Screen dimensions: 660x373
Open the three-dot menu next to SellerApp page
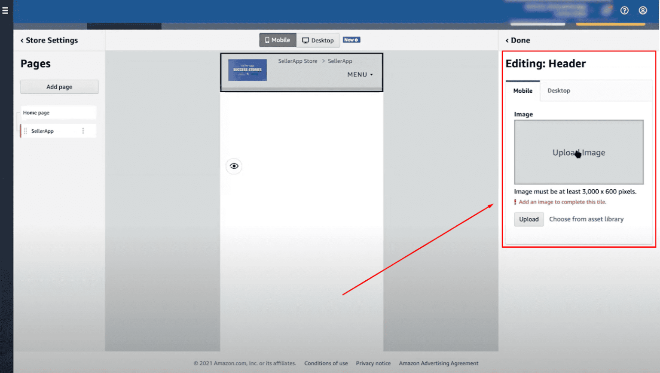[83, 131]
